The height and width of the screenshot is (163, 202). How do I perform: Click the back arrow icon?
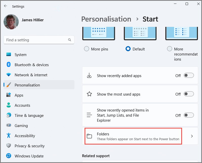6,6
